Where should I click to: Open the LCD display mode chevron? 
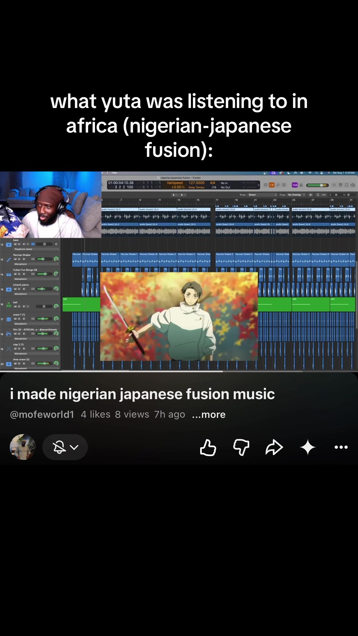pos(258,185)
